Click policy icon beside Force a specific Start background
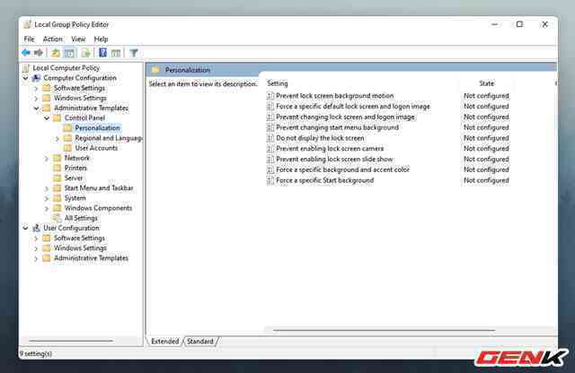575x373 pixels. 270,180
